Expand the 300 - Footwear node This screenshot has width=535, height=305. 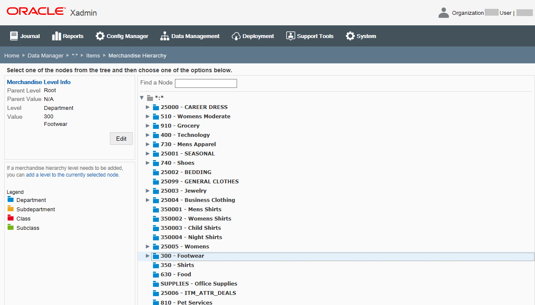coord(148,256)
